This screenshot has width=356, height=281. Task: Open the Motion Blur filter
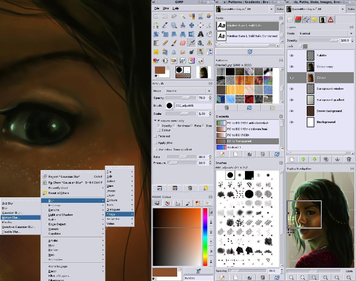(20, 218)
